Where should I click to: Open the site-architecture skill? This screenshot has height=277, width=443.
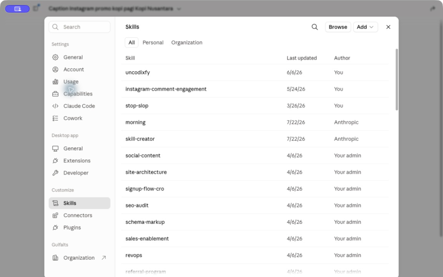click(x=255, y=172)
